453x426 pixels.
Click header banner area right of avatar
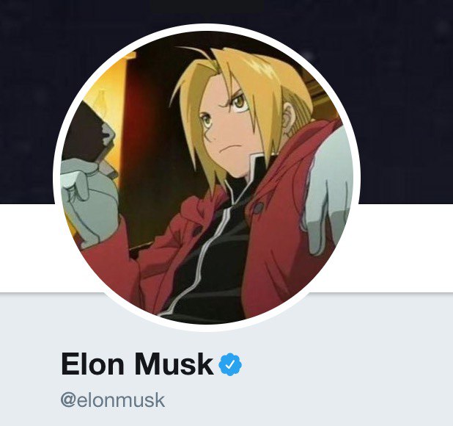click(406, 101)
